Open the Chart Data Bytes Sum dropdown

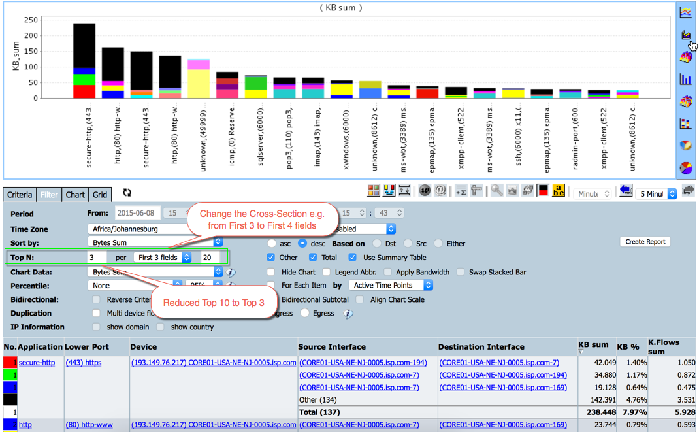pyautogui.click(x=155, y=272)
